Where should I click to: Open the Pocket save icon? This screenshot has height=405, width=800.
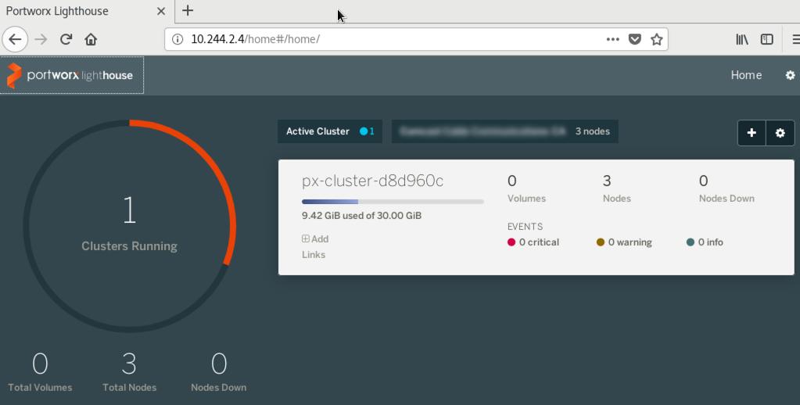coord(635,39)
